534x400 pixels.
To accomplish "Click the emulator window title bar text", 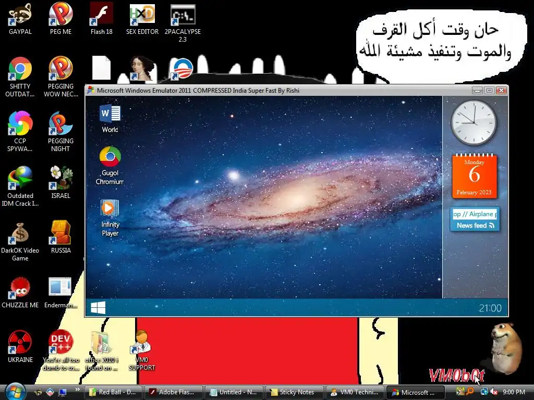I will pyautogui.click(x=198, y=91).
